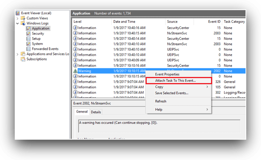
Task: Expand Applications and Services Logs node
Action: click(18, 54)
